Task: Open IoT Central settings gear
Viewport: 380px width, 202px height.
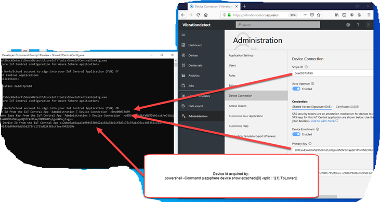Action: tap(348, 24)
